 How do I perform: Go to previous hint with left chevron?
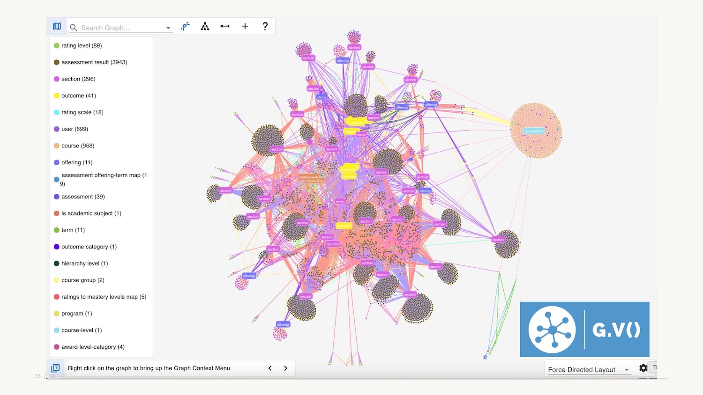(270, 368)
